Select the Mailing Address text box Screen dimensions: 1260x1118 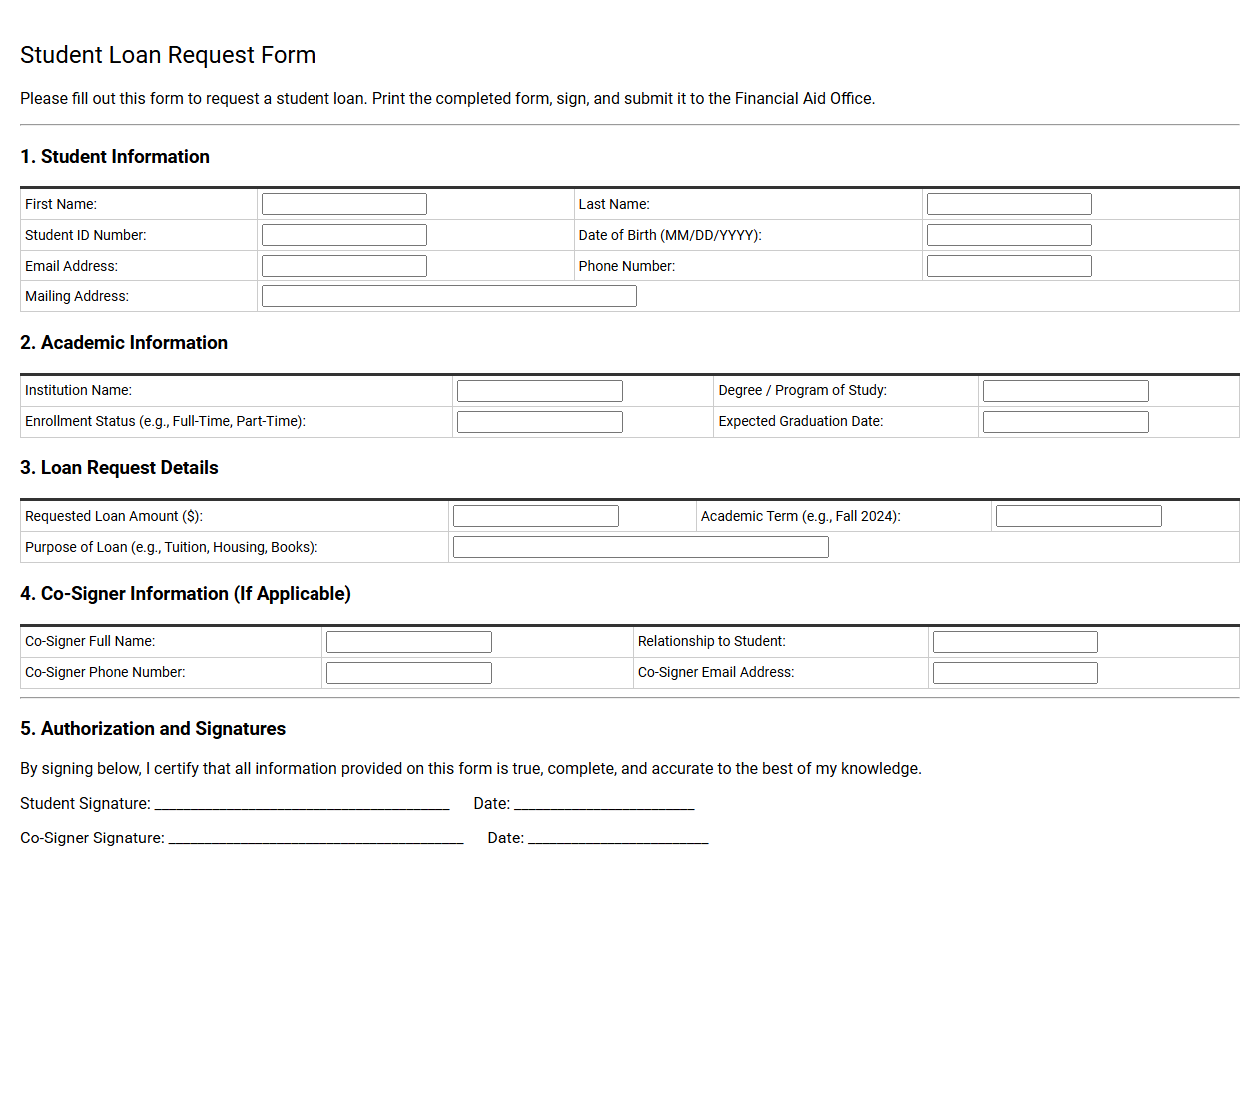pos(449,296)
